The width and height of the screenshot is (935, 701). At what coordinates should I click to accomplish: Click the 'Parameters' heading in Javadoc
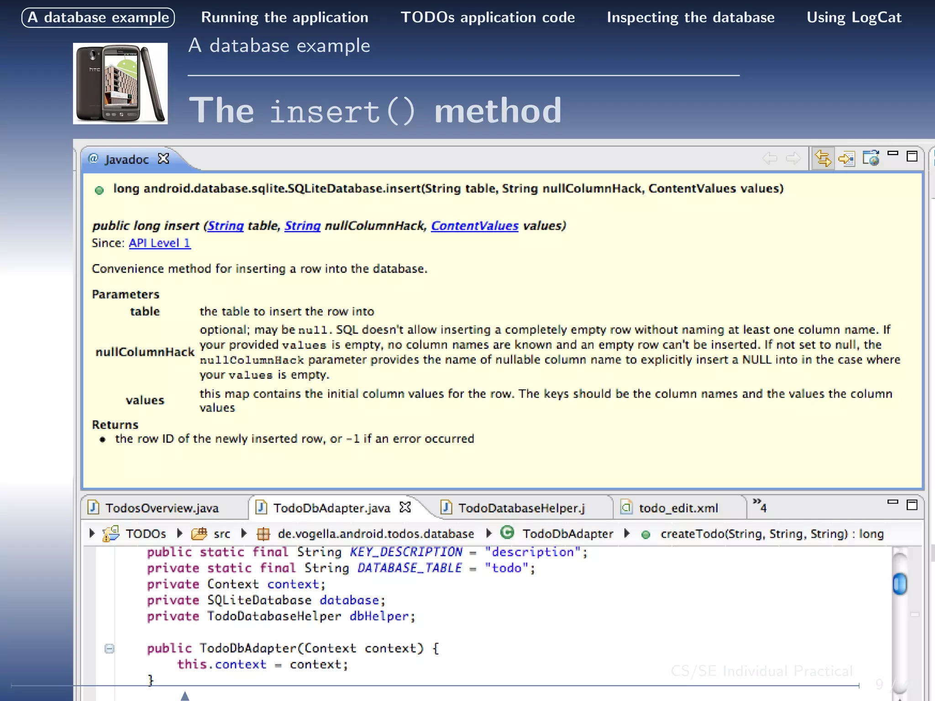[126, 294]
